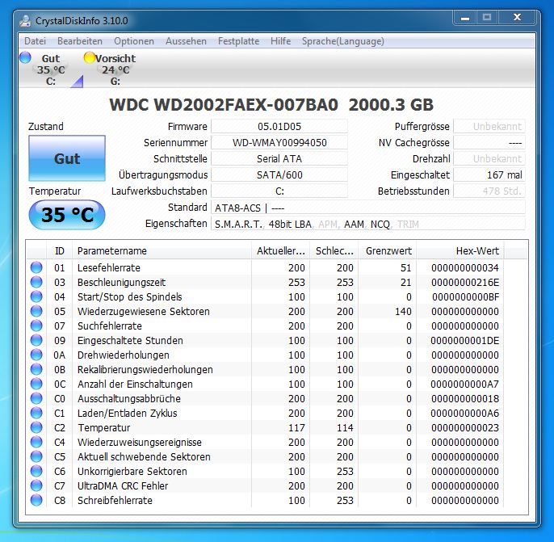Click status orb of Eingeschaltete Stunden
The width and height of the screenshot is (554, 542).
[36, 340]
